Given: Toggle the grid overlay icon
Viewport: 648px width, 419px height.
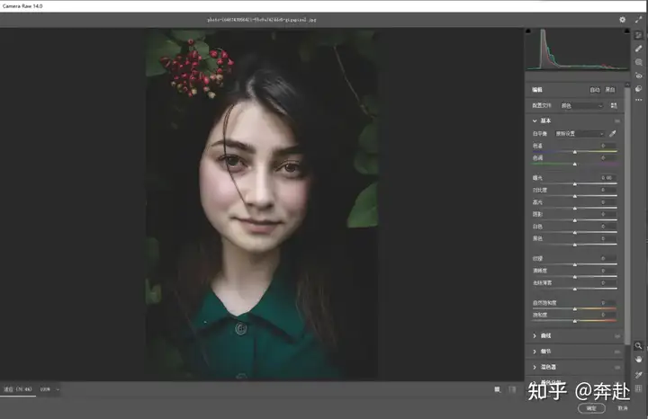Looking at the screenshot, I should pyautogui.click(x=638, y=388).
